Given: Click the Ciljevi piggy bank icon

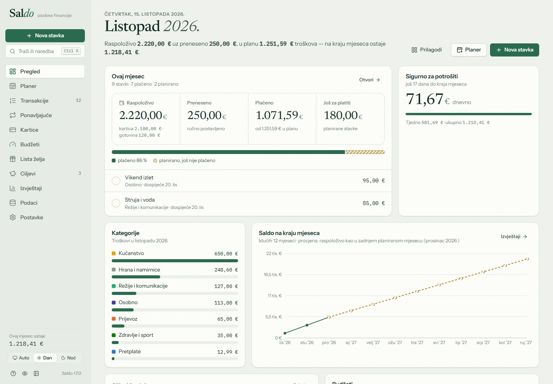Looking at the screenshot, I should click(x=13, y=174).
